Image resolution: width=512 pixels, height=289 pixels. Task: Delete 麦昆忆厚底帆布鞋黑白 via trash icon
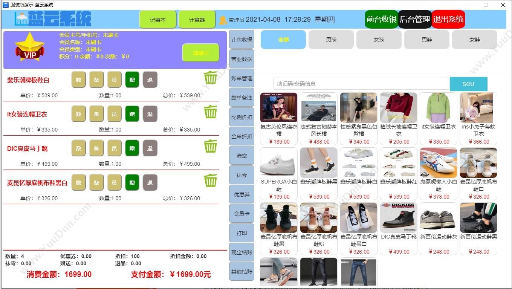pyautogui.click(x=211, y=180)
